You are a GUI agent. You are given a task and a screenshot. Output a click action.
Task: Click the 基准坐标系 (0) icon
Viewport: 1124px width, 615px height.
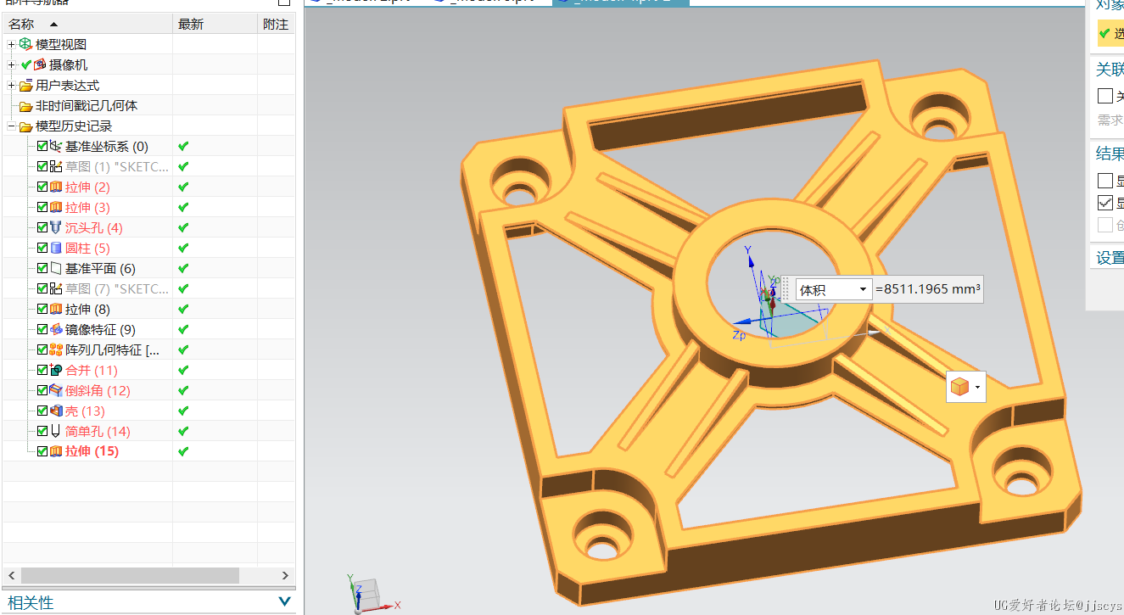pos(56,146)
